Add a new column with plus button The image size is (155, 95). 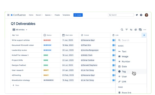pyautogui.click(x=144, y=35)
